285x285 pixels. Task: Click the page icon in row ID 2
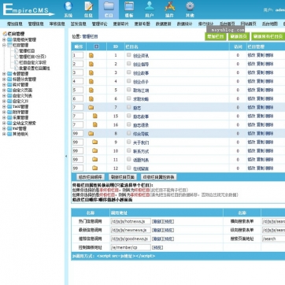click(91, 64)
